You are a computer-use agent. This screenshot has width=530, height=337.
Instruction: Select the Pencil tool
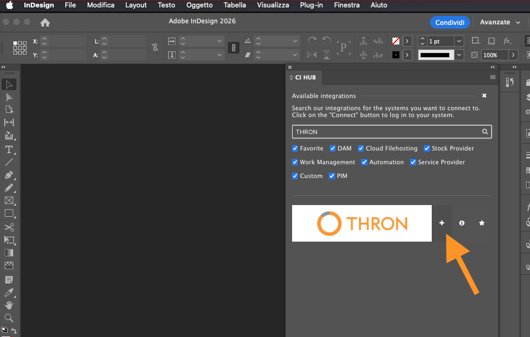click(x=9, y=188)
